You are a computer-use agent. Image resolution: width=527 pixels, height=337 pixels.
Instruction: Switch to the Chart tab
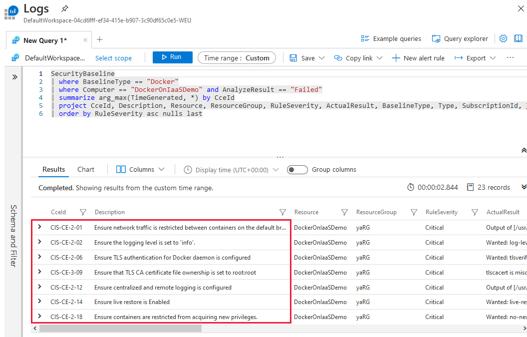(x=85, y=169)
